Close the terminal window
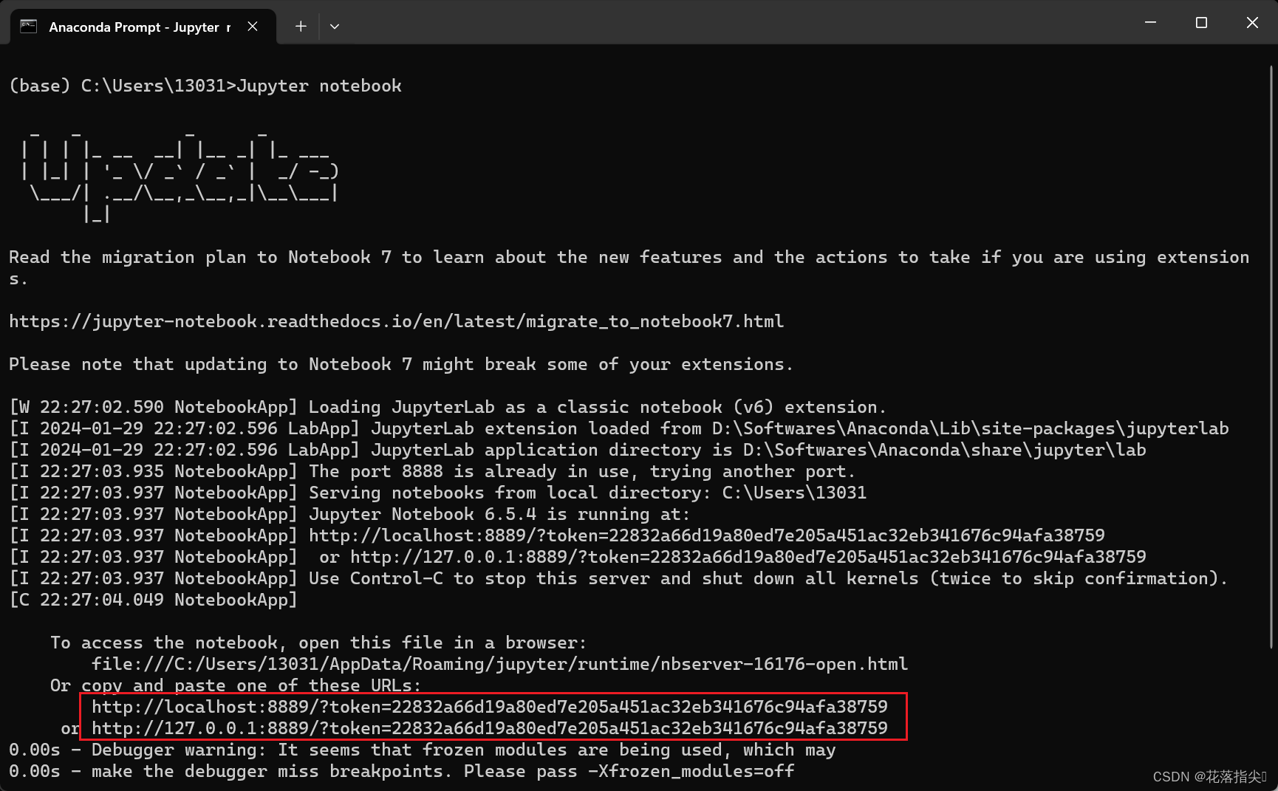 pyautogui.click(x=1252, y=22)
